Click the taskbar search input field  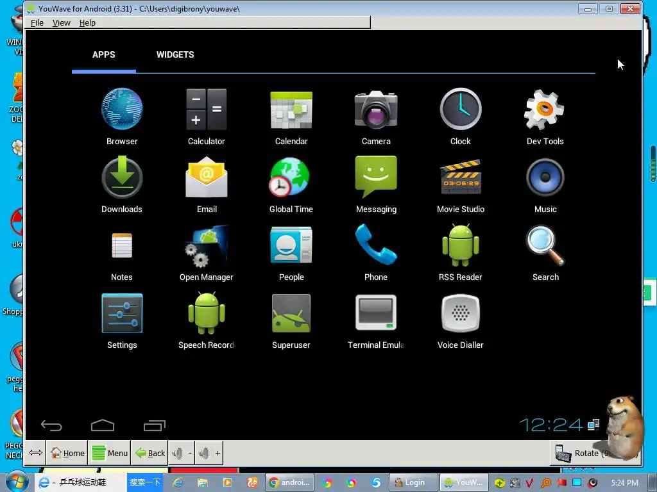pos(90,482)
